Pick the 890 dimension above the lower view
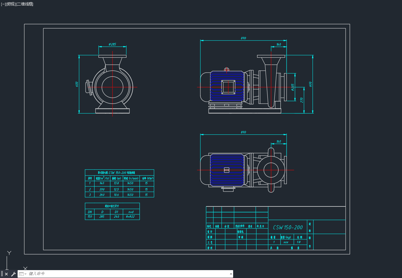 (x=243, y=132)
